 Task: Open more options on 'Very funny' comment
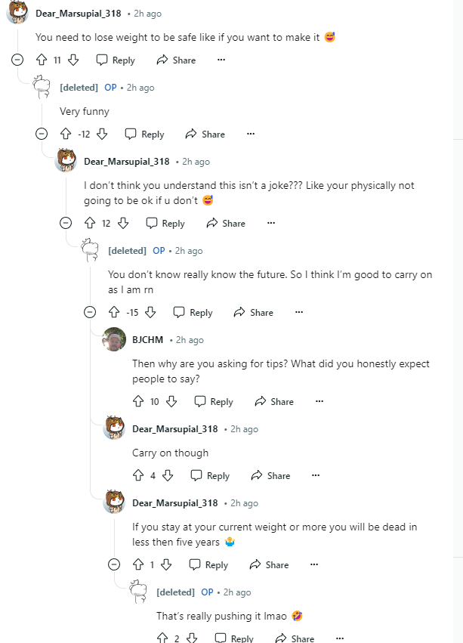[x=251, y=134]
